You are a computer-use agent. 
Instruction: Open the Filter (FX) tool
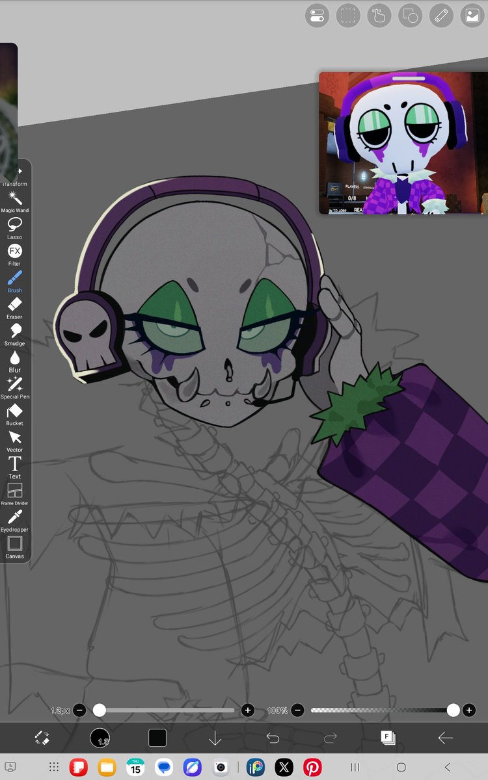click(x=14, y=255)
